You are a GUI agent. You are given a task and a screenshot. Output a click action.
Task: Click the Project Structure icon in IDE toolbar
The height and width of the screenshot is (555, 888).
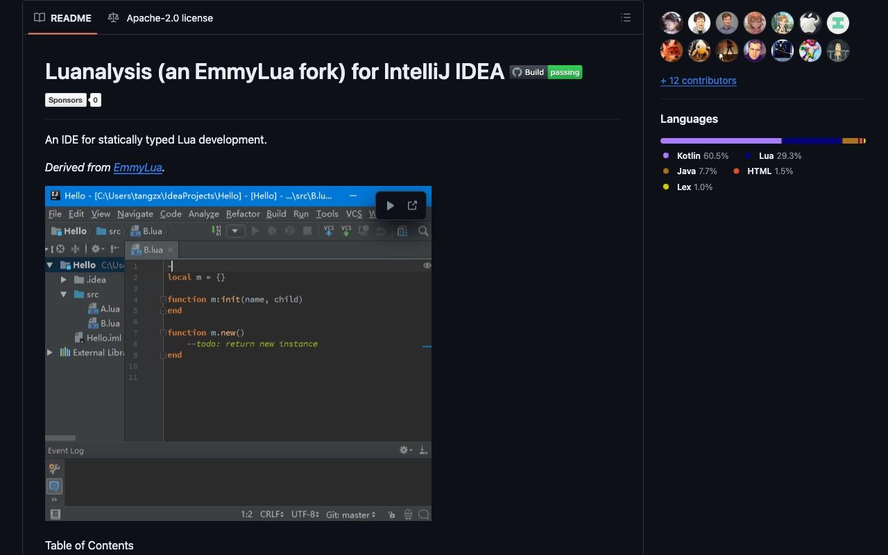click(x=402, y=231)
